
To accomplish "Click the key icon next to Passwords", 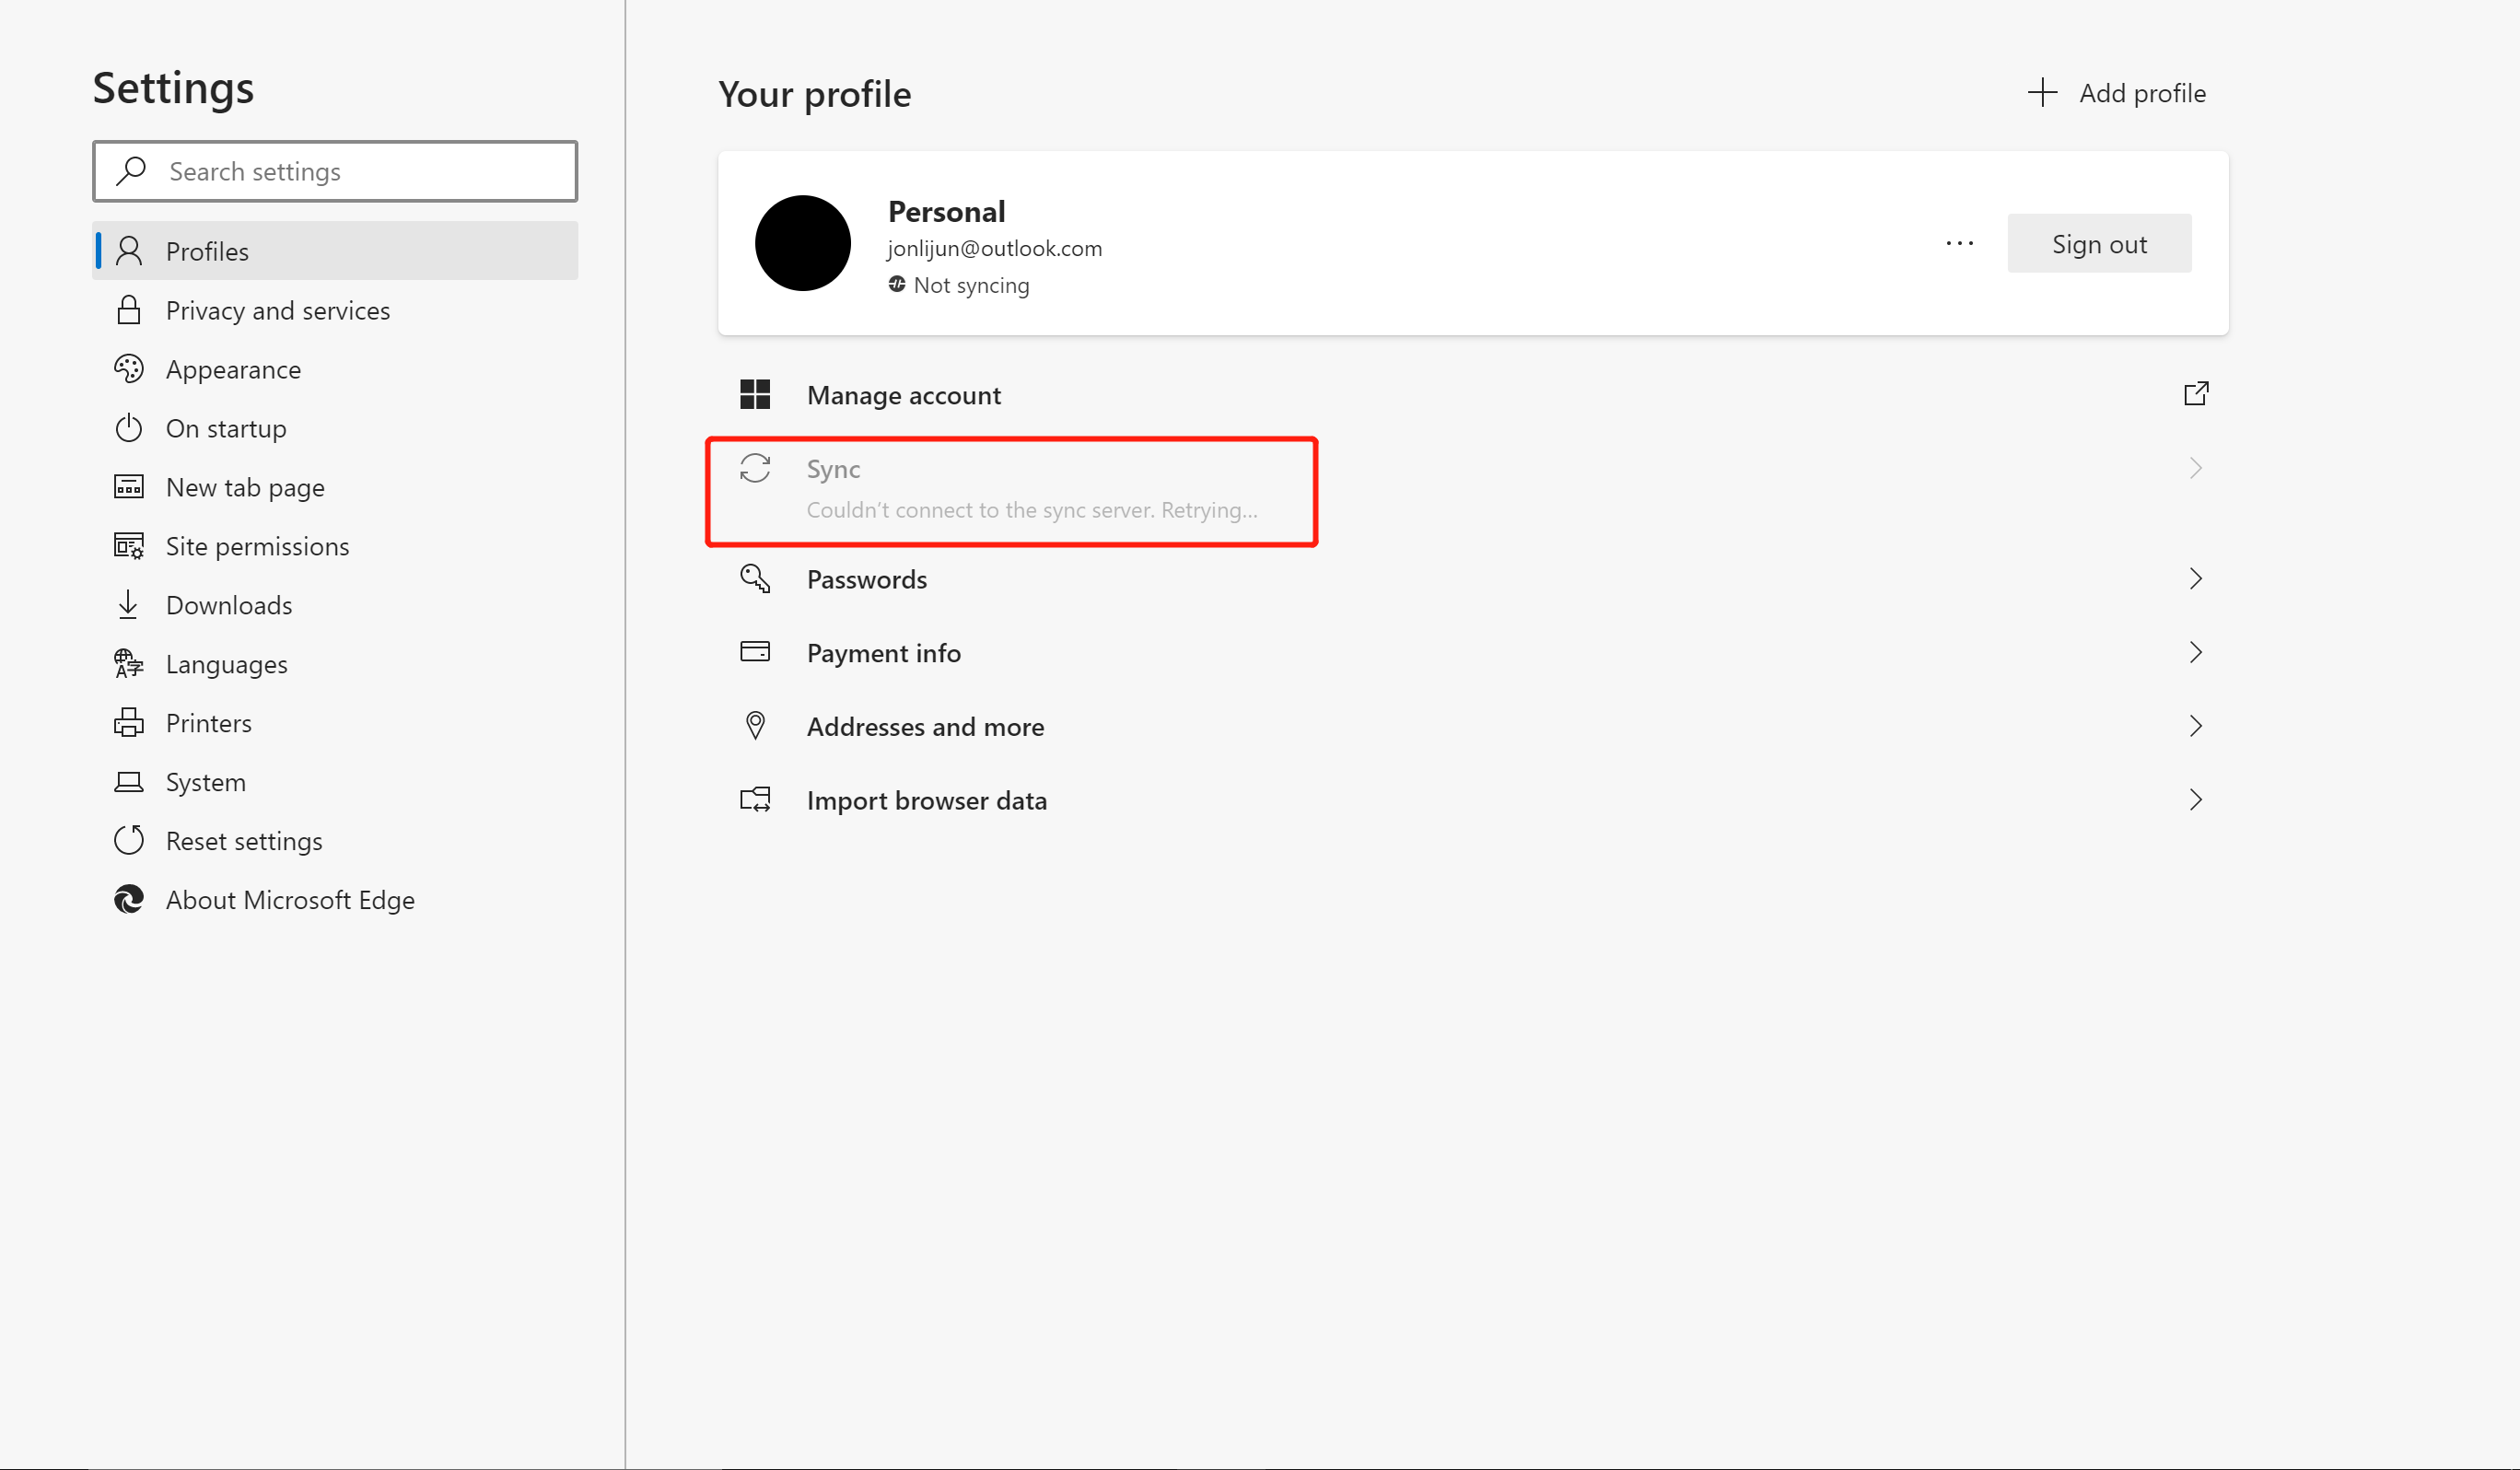I will tap(755, 579).
